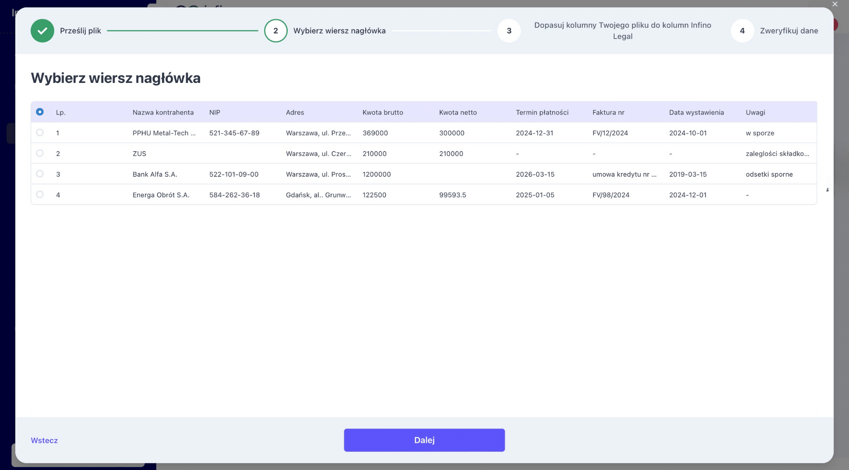Click NIP value 584-262-36-18

click(234, 195)
